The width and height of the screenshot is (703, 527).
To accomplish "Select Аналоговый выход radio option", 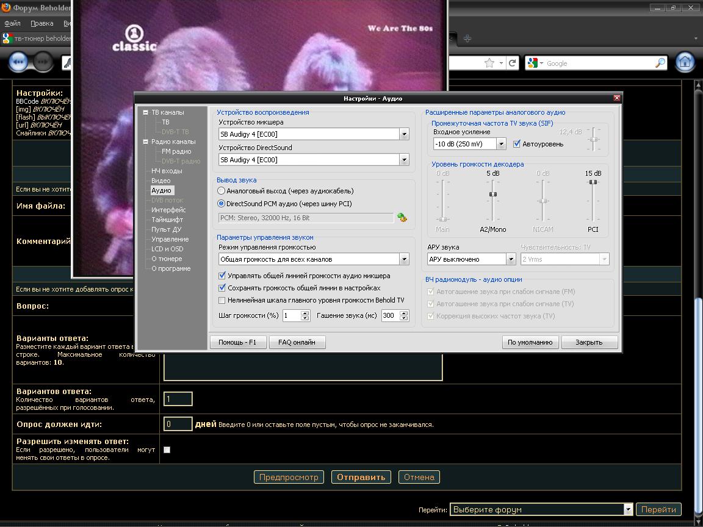I will click(x=222, y=191).
